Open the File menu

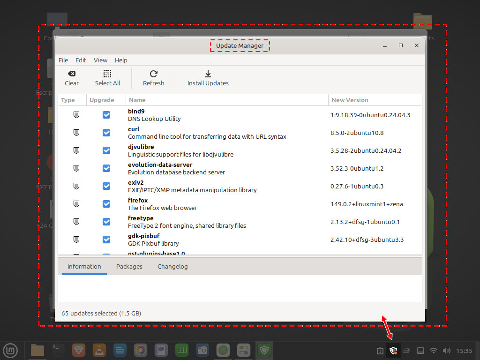click(x=63, y=60)
